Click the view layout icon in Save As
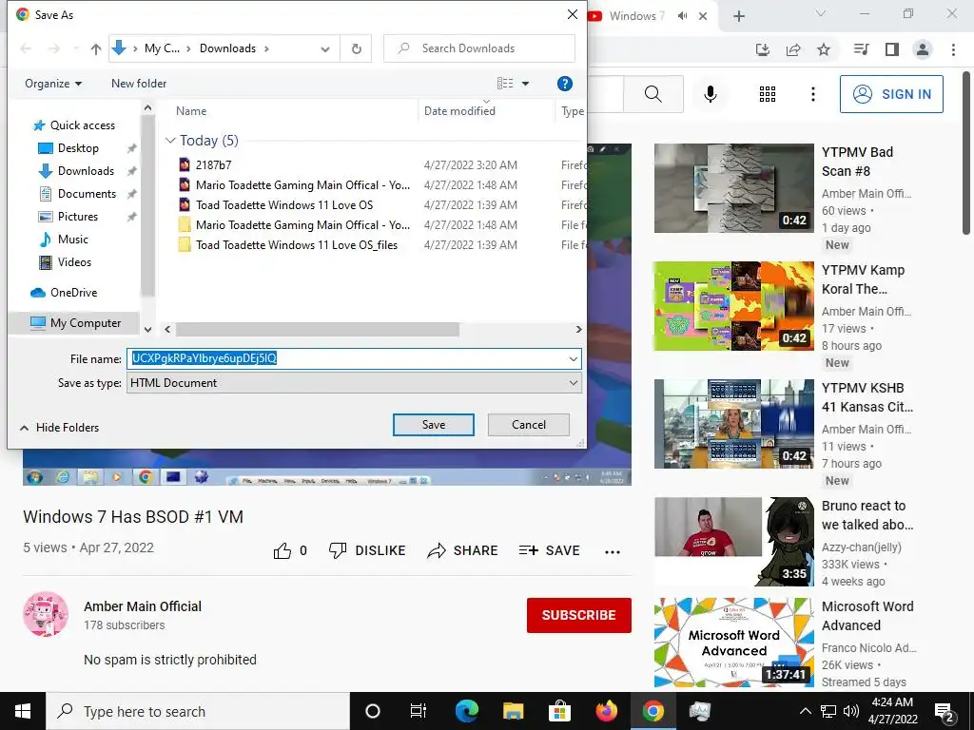 point(505,84)
